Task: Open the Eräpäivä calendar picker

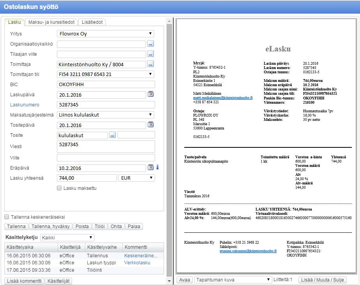Action: [x=151, y=167]
